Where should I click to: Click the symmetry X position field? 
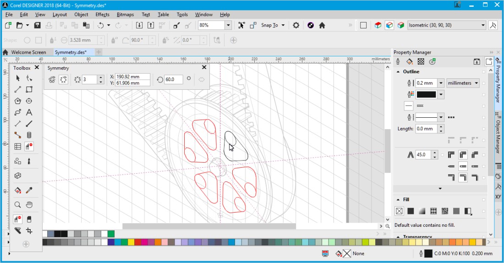click(x=132, y=77)
